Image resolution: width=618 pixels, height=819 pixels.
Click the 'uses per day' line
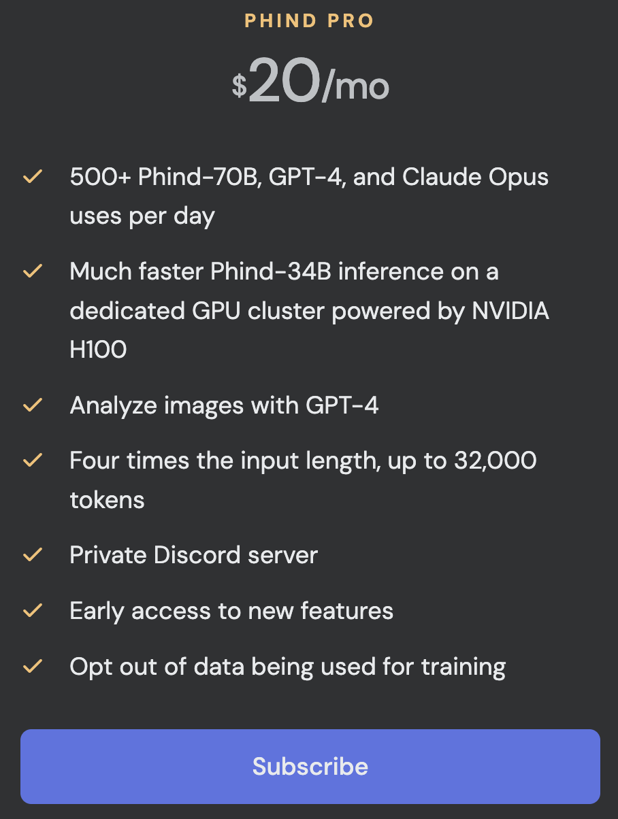click(142, 216)
